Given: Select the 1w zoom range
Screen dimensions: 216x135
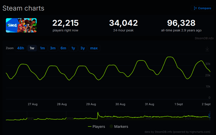Looking at the screenshot, I should pyautogui.click(x=32, y=48).
